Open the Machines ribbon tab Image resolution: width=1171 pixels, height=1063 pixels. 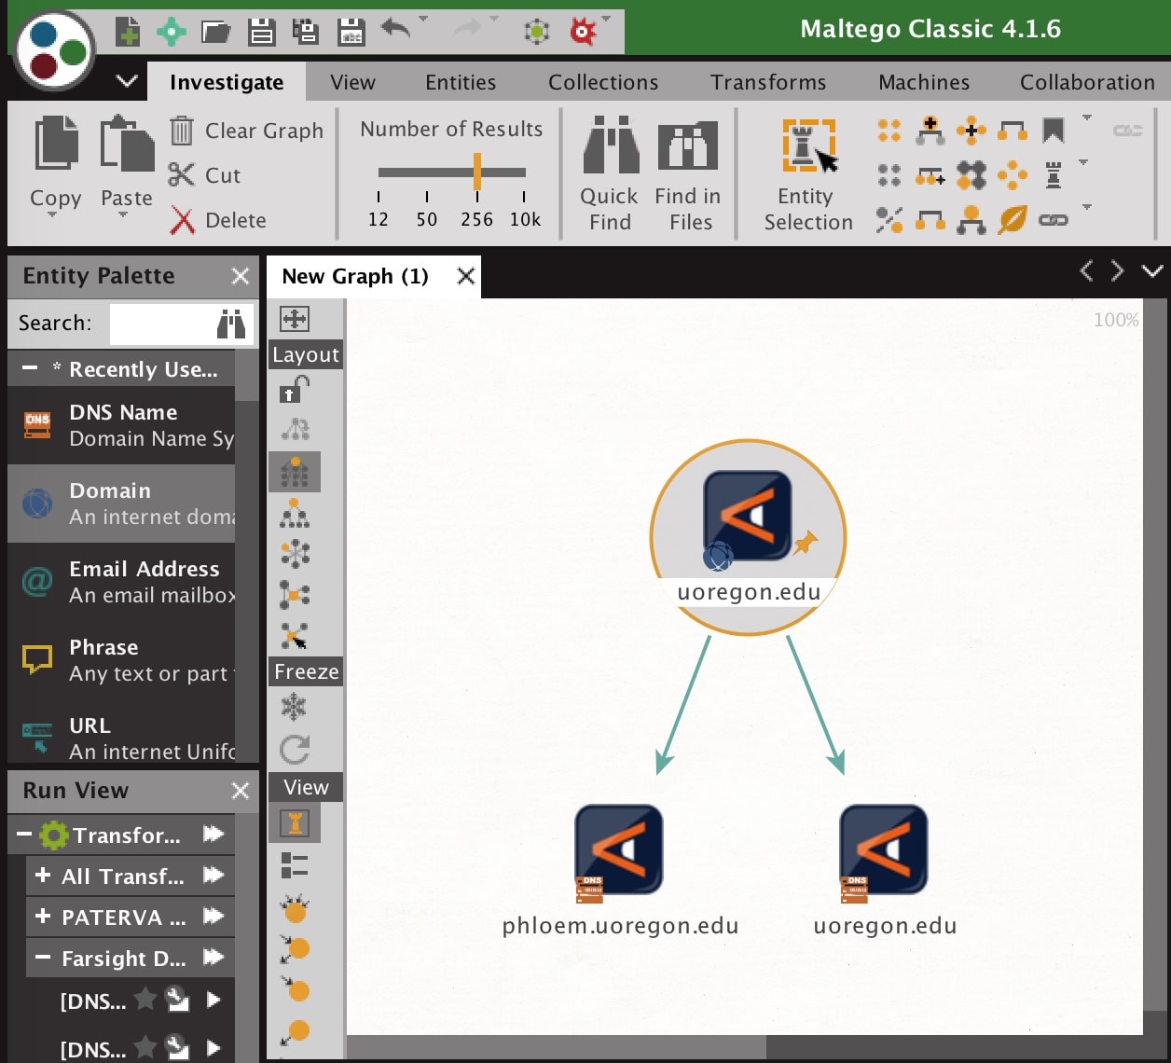[924, 82]
